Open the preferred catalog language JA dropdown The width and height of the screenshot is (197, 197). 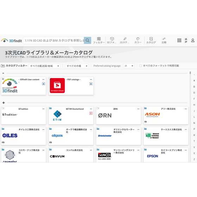tap(129, 66)
